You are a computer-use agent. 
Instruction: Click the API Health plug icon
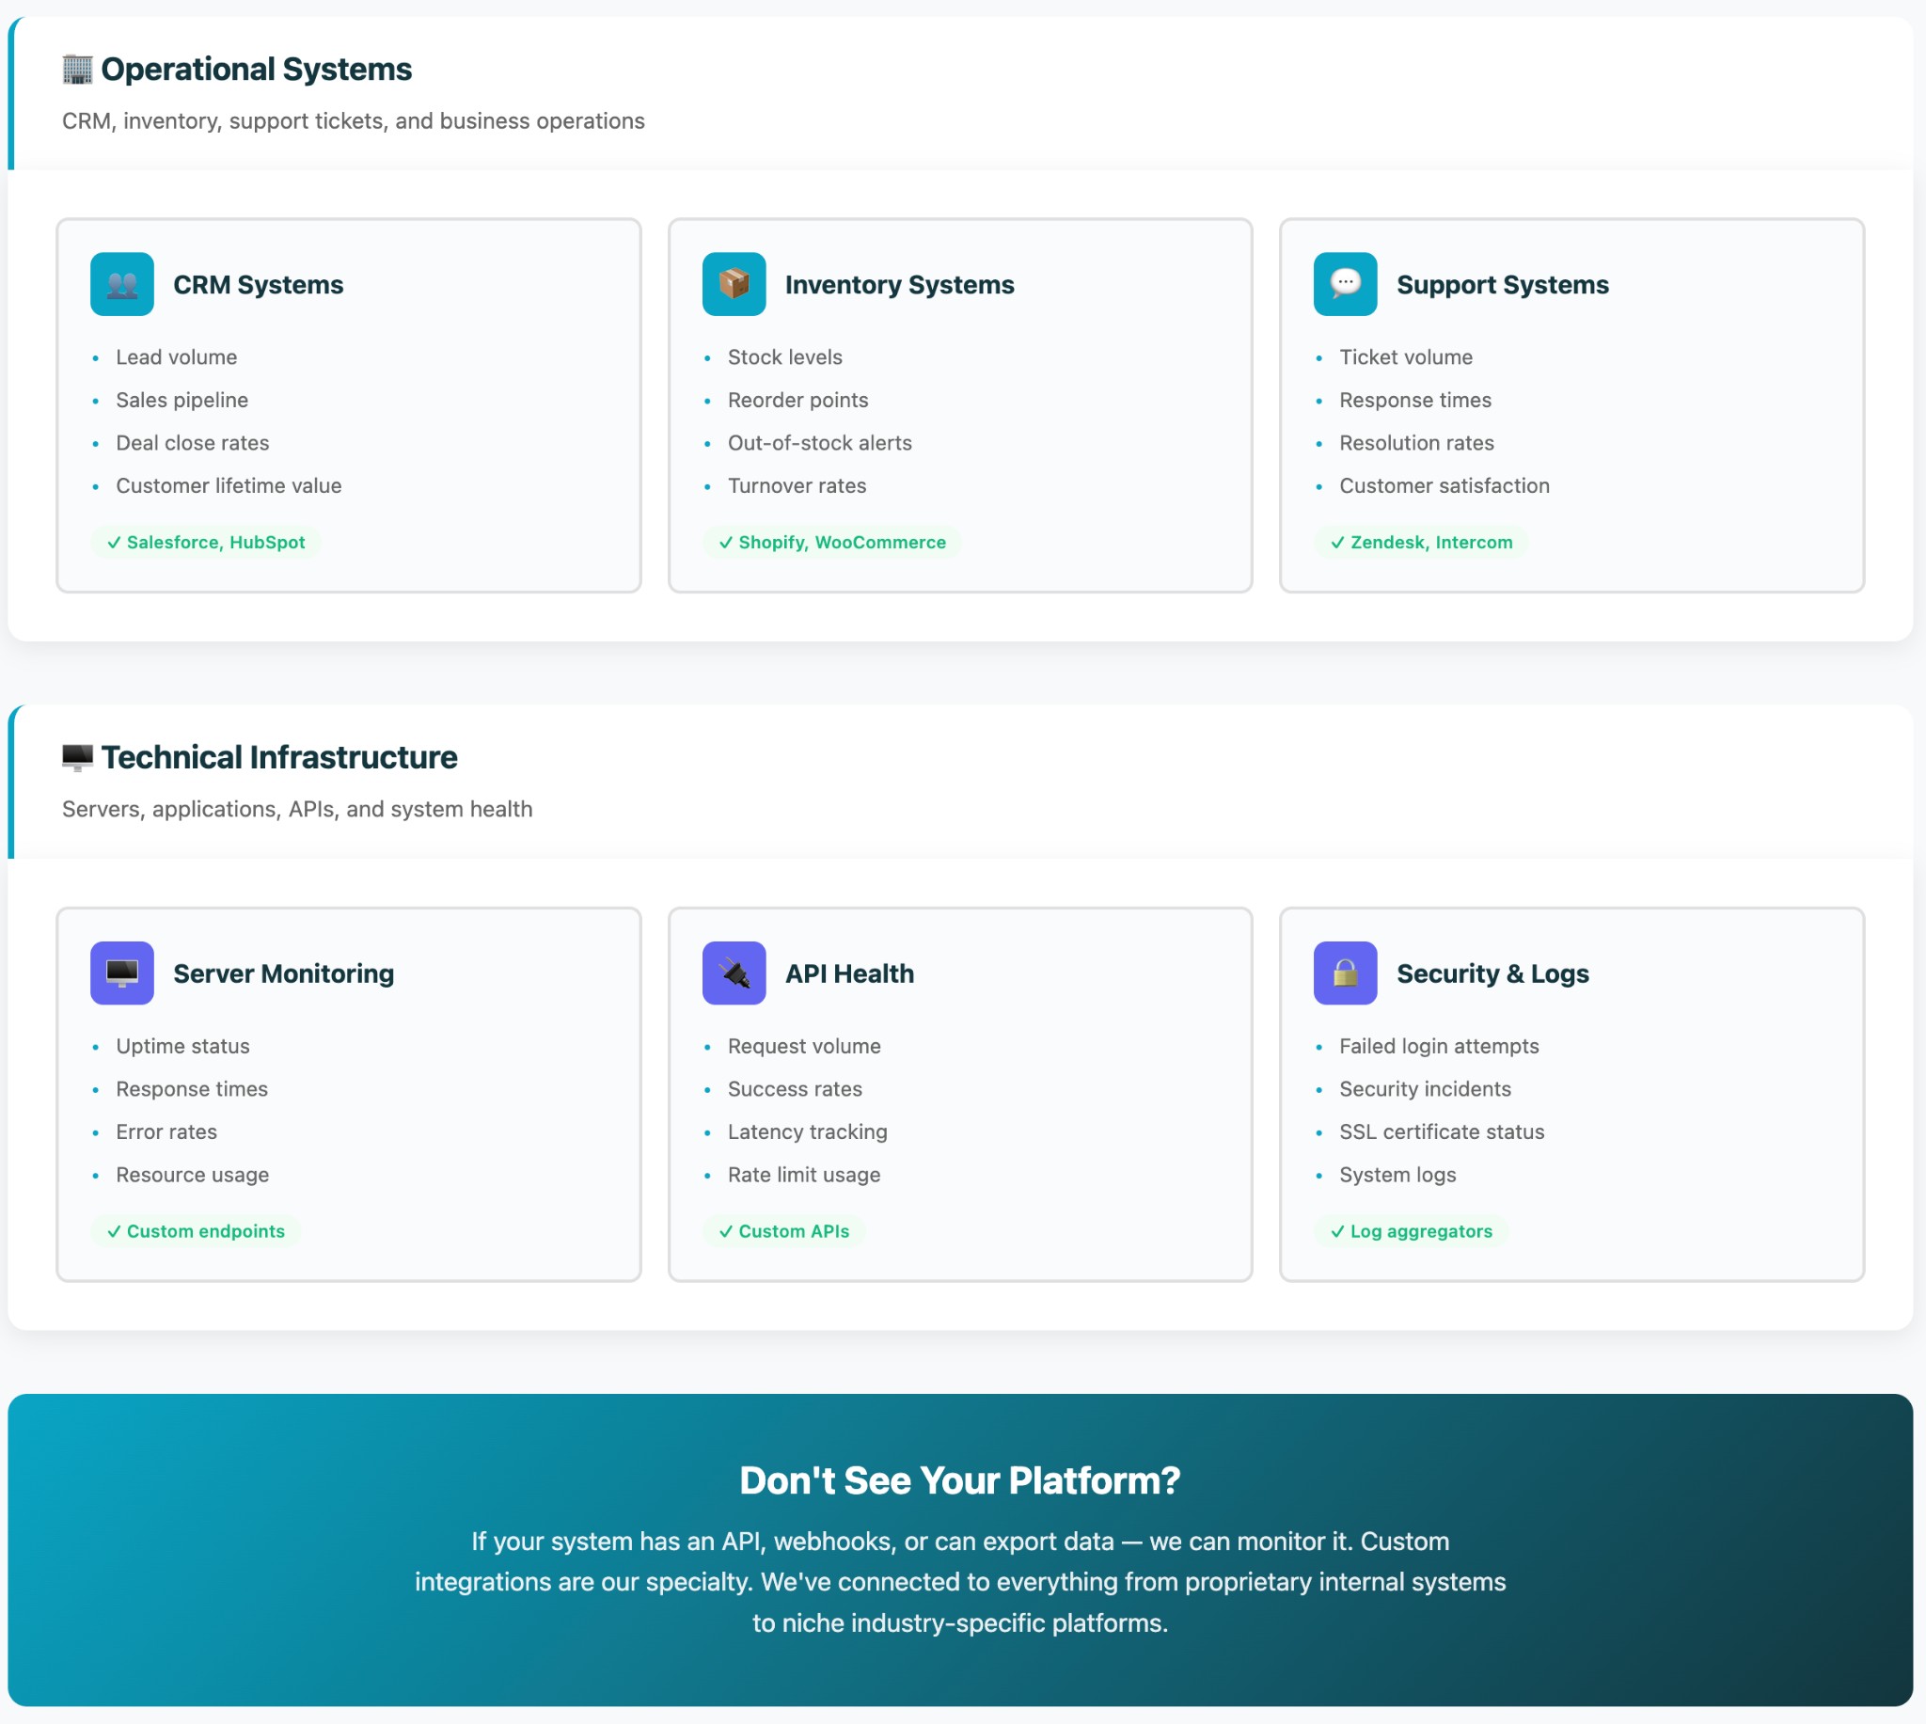(733, 972)
